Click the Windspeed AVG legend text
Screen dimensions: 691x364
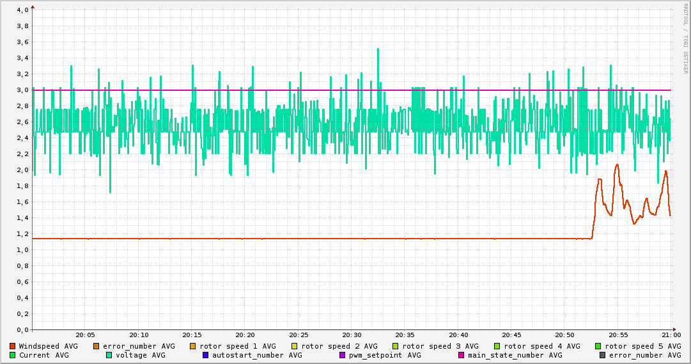tap(48, 346)
